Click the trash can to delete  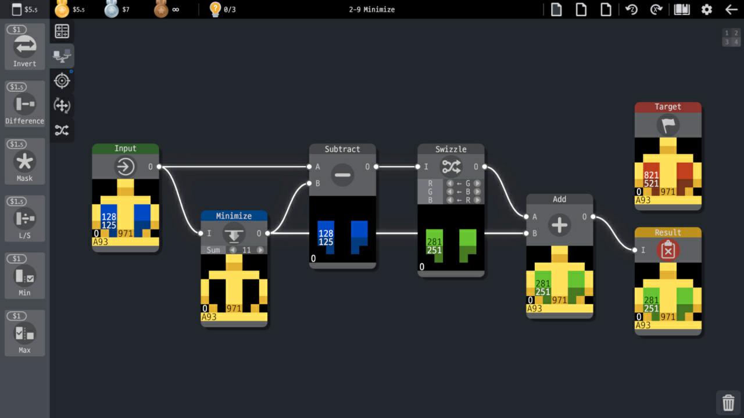coord(728,402)
